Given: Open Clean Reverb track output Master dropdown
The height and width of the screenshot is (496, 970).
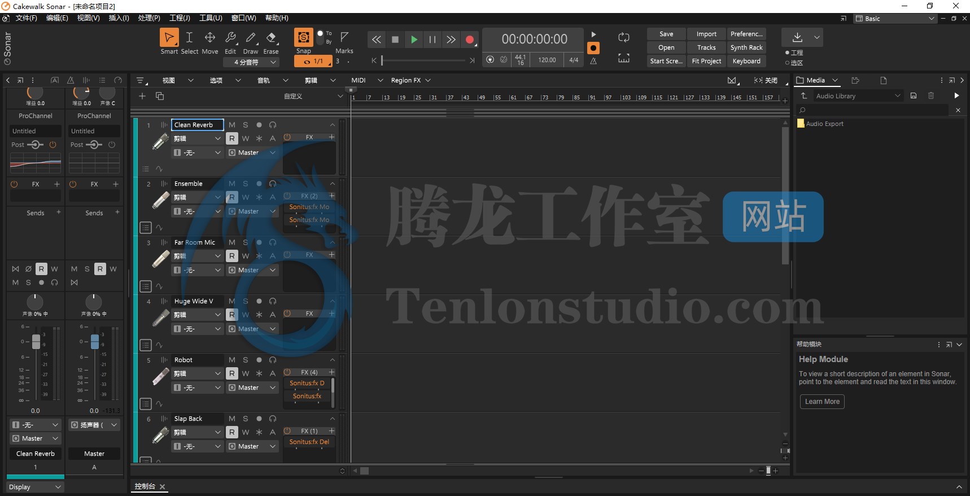Looking at the screenshot, I should point(252,153).
